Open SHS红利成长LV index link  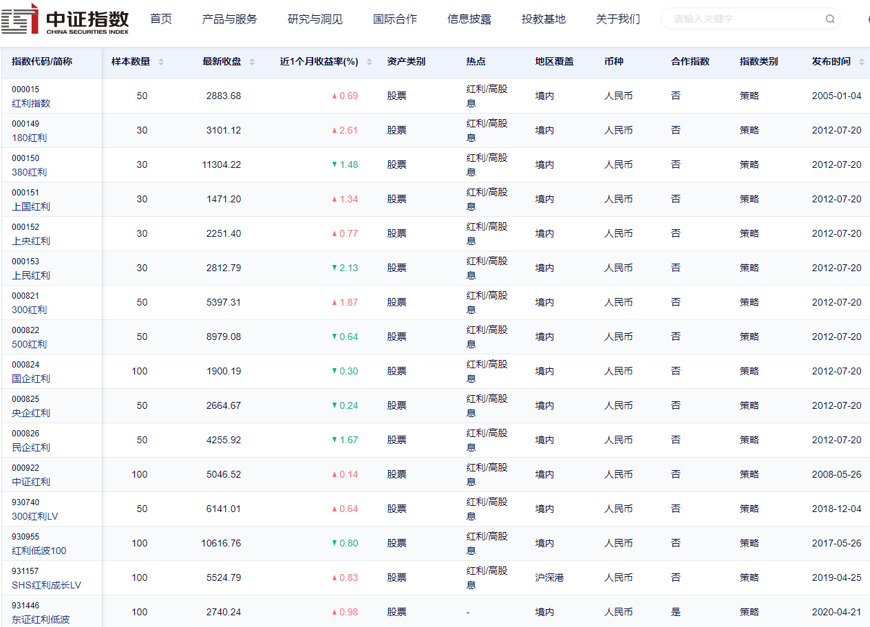[x=46, y=585]
